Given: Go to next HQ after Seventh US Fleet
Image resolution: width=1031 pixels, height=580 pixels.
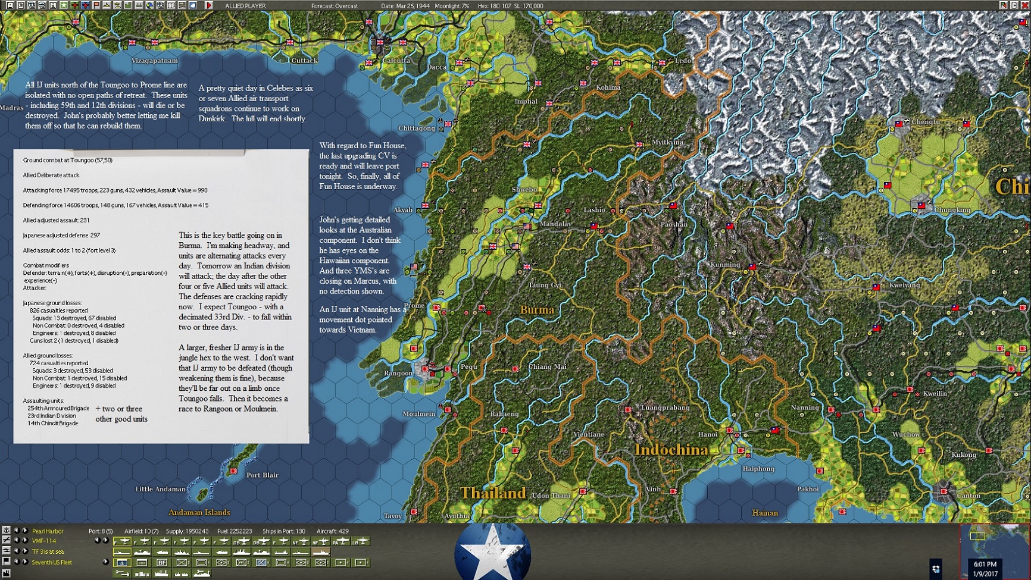Looking at the screenshot, I should (x=25, y=562).
